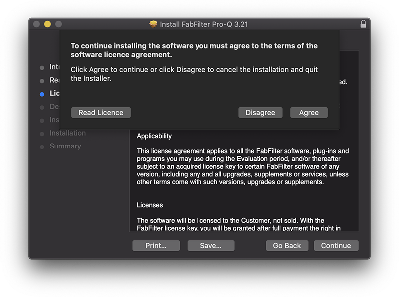This screenshot has width=399, height=297.
Task: Click the 'Click Agree to continue' instruction text
Action: pyautogui.click(x=194, y=74)
